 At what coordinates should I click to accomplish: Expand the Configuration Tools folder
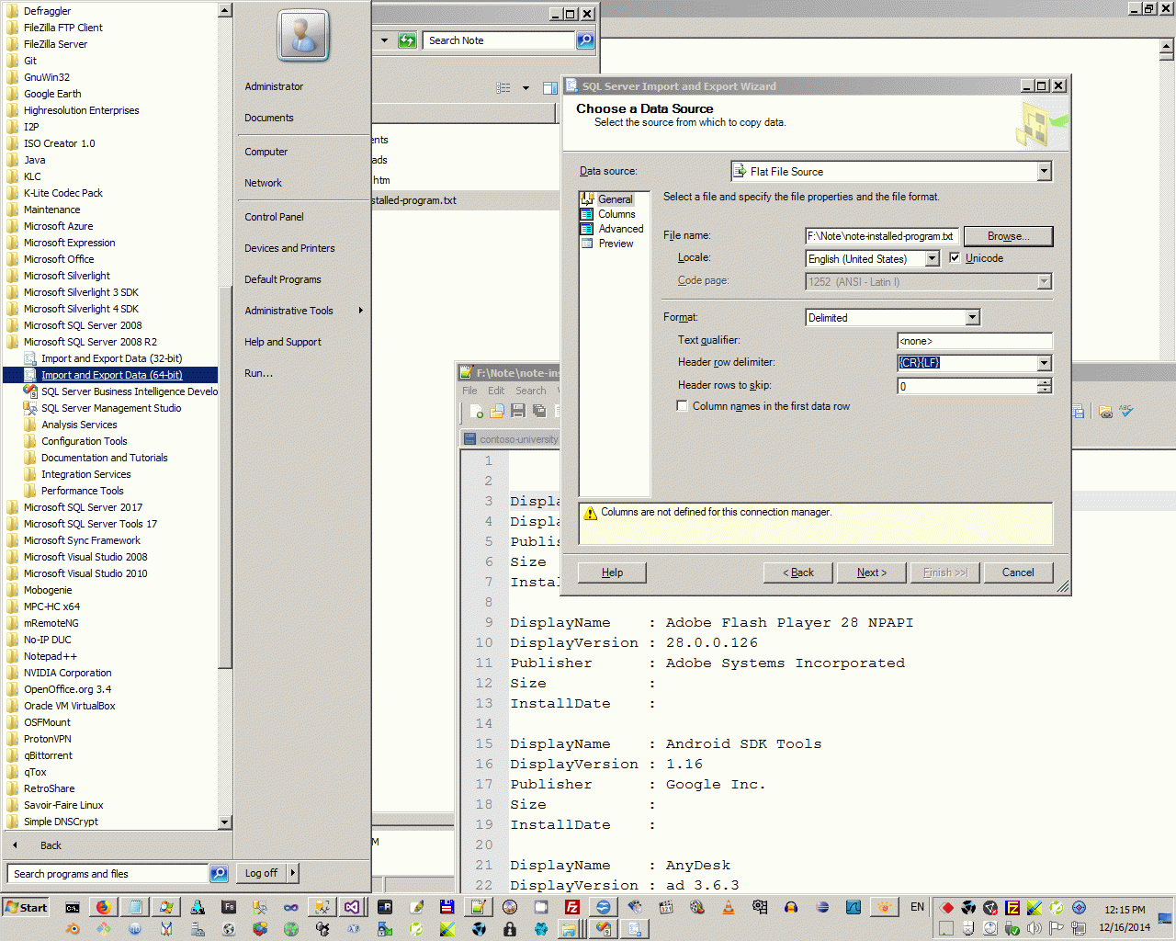click(x=84, y=441)
